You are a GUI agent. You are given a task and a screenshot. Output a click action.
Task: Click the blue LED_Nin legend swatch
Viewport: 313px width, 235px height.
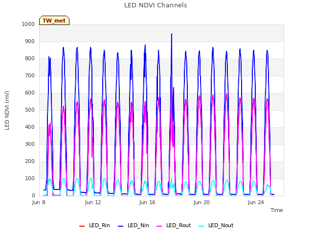[121, 226]
